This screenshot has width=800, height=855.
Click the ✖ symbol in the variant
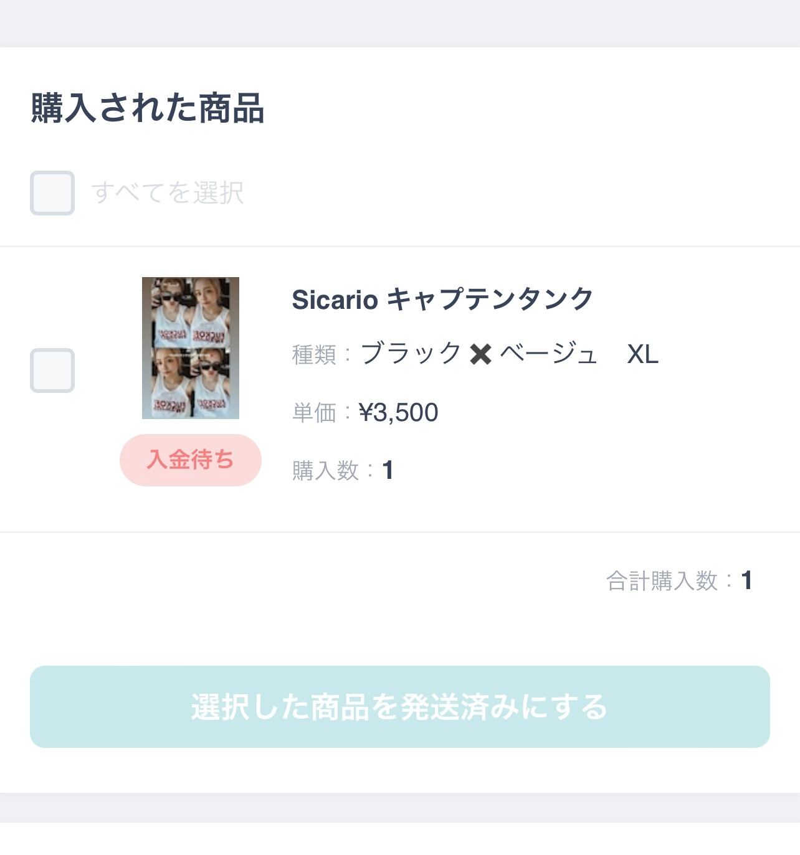[x=480, y=355]
